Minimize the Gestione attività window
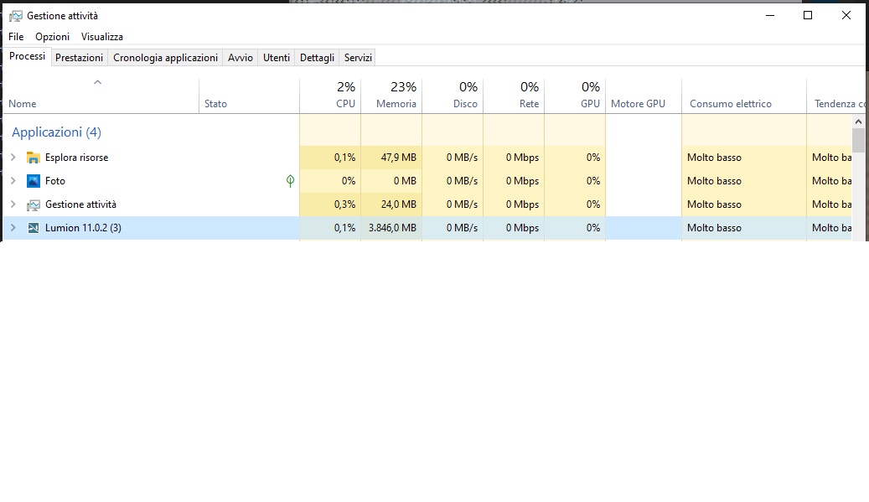 click(770, 16)
